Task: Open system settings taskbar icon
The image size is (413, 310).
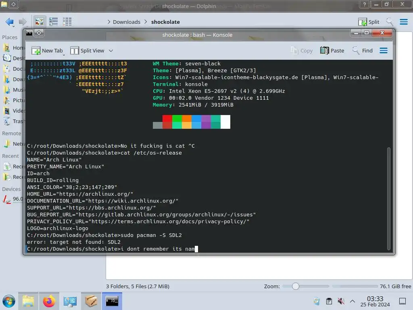Action: [x=70, y=301]
